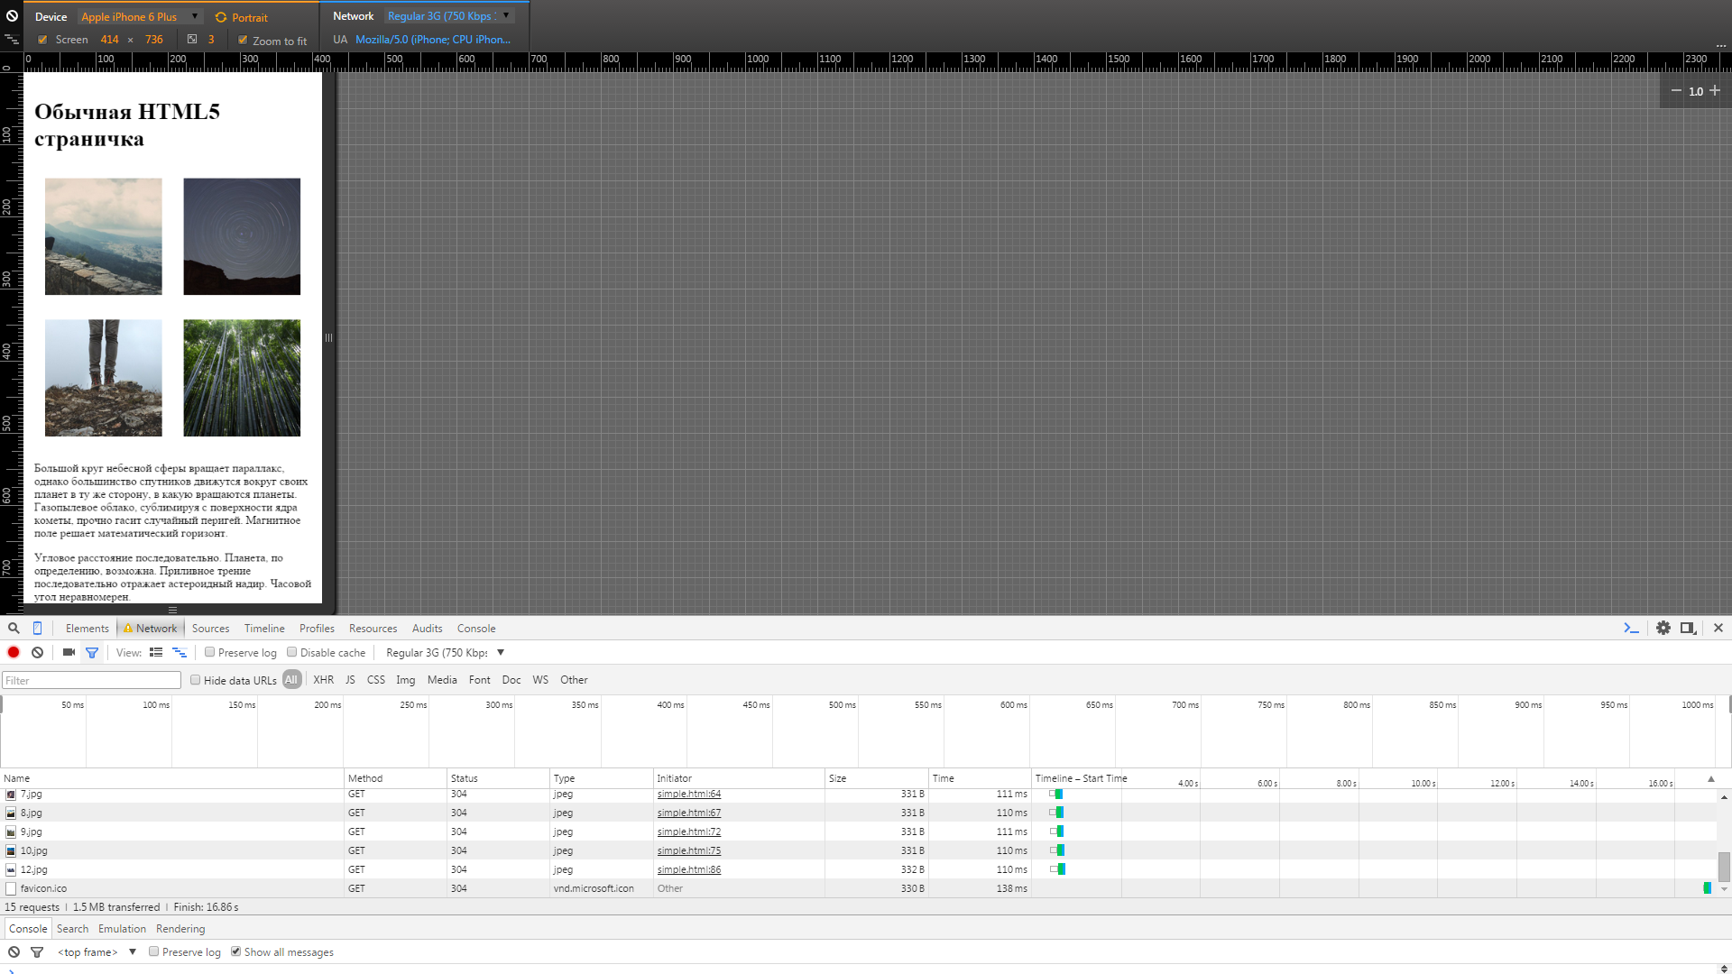Click the DevTools search magnifier icon
This screenshot has height=974, width=1732.
pyautogui.click(x=14, y=629)
